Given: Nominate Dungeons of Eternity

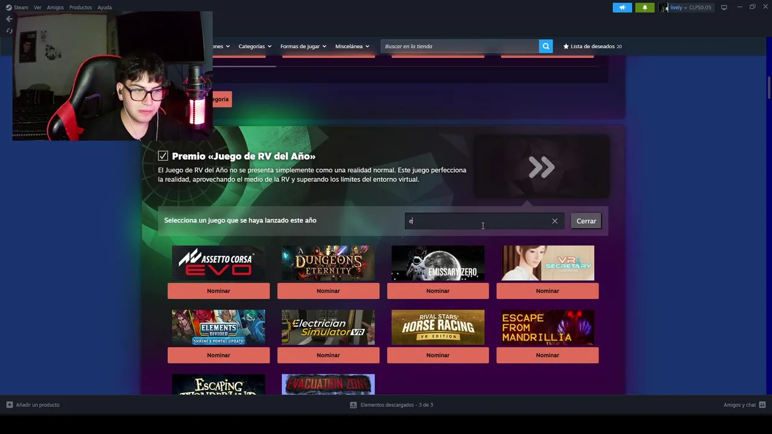Looking at the screenshot, I should click(328, 291).
